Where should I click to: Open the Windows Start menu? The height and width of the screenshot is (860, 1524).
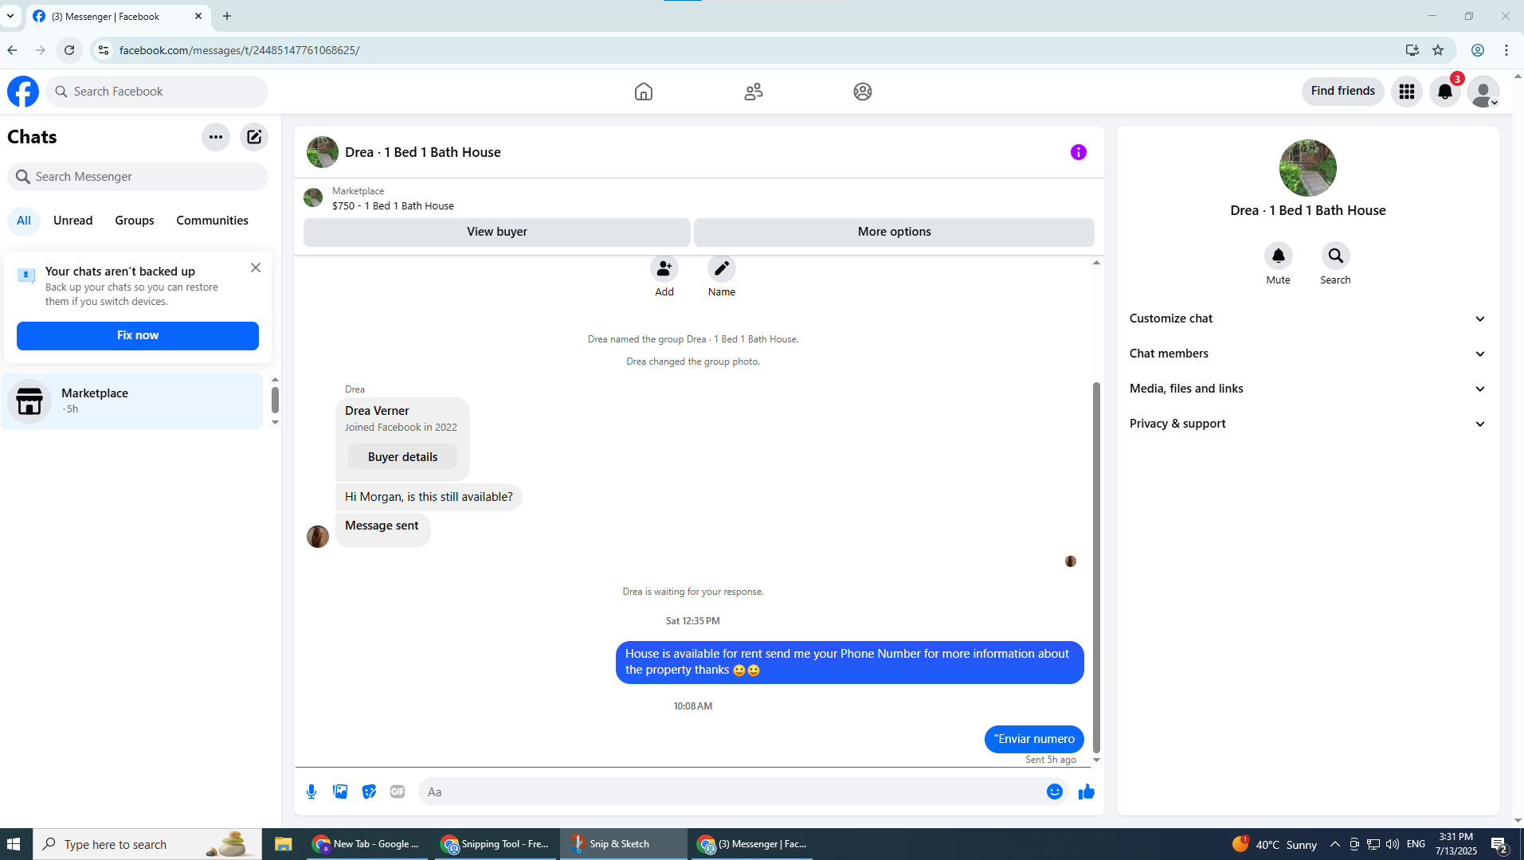pyautogui.click(x=14, y=844)
